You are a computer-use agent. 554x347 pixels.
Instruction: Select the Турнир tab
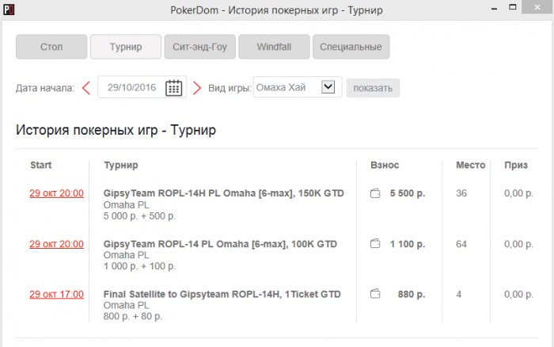tap(126, 47)
